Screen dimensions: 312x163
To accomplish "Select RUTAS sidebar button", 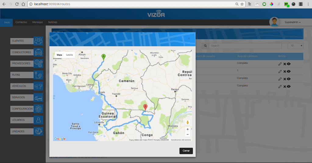I will [x=22, y=75].
